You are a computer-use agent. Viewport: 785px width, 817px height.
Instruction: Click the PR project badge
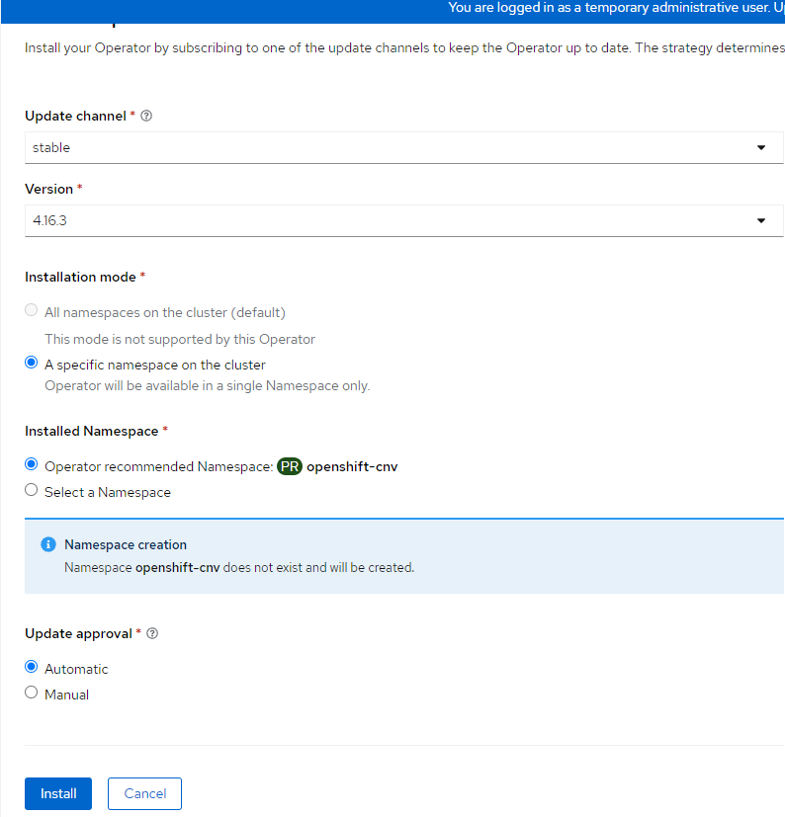290,466
